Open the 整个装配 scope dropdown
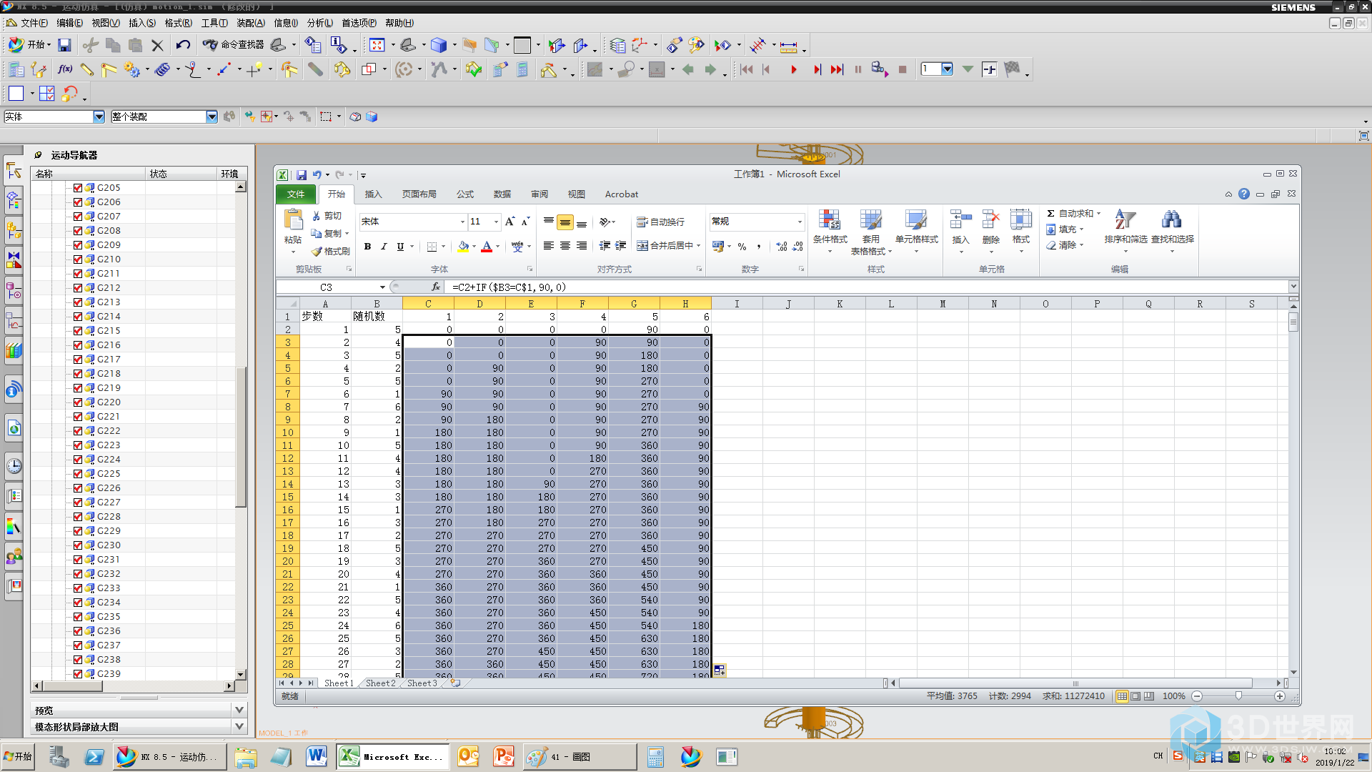The image size is (1372, 772). click(212, 117)
